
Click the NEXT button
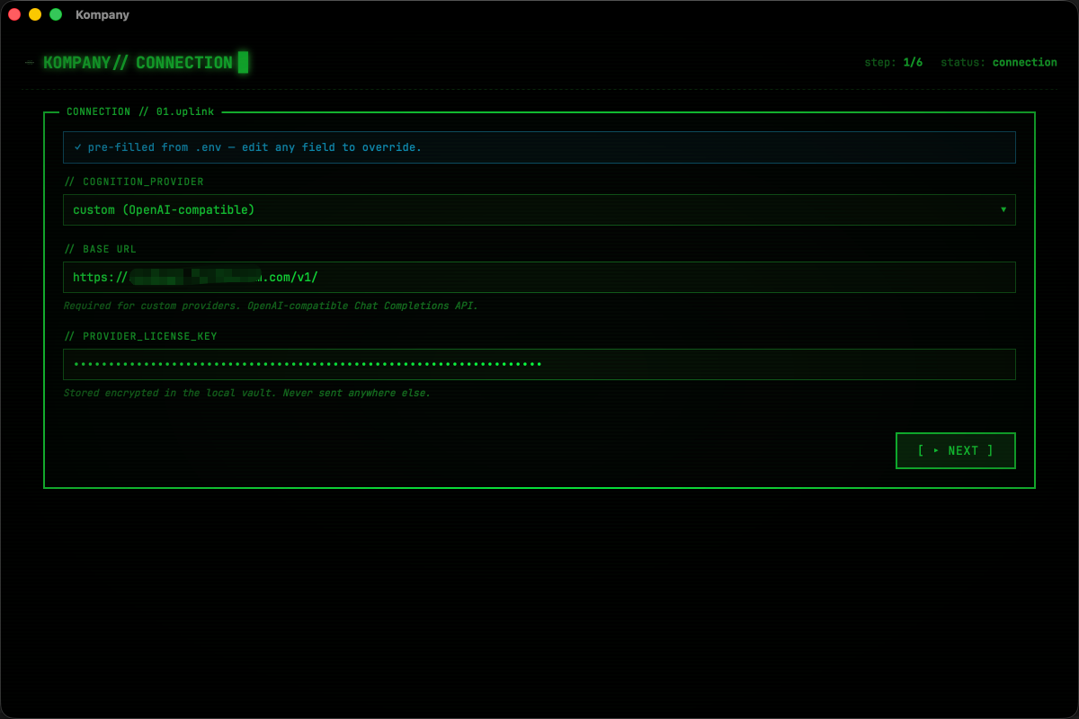[x=956, y=450]
